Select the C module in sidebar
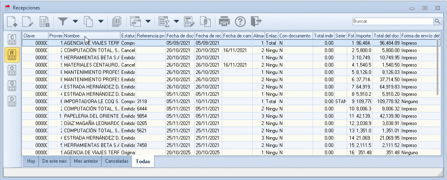 pos(12,39)
